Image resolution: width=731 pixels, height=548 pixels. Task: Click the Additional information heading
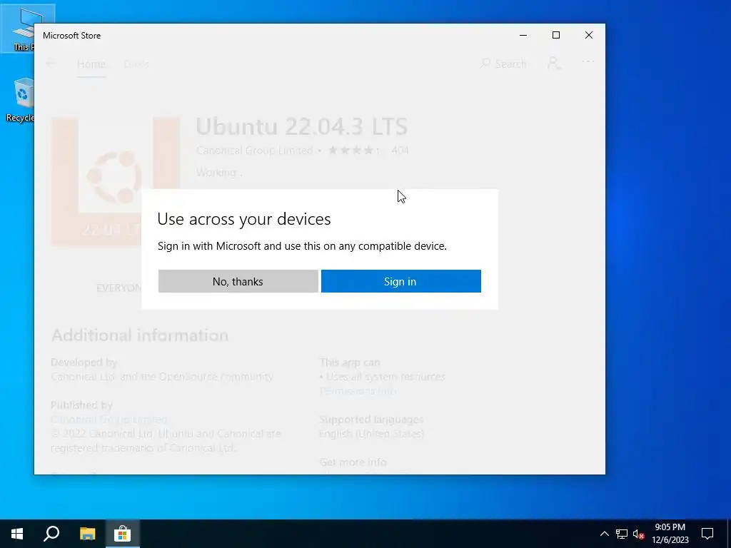point(140,335)
